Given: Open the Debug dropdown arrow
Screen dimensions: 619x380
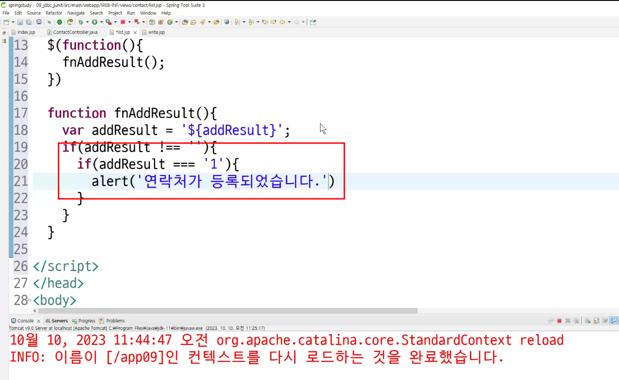Looking at the screenshot, I should point(87,22).
